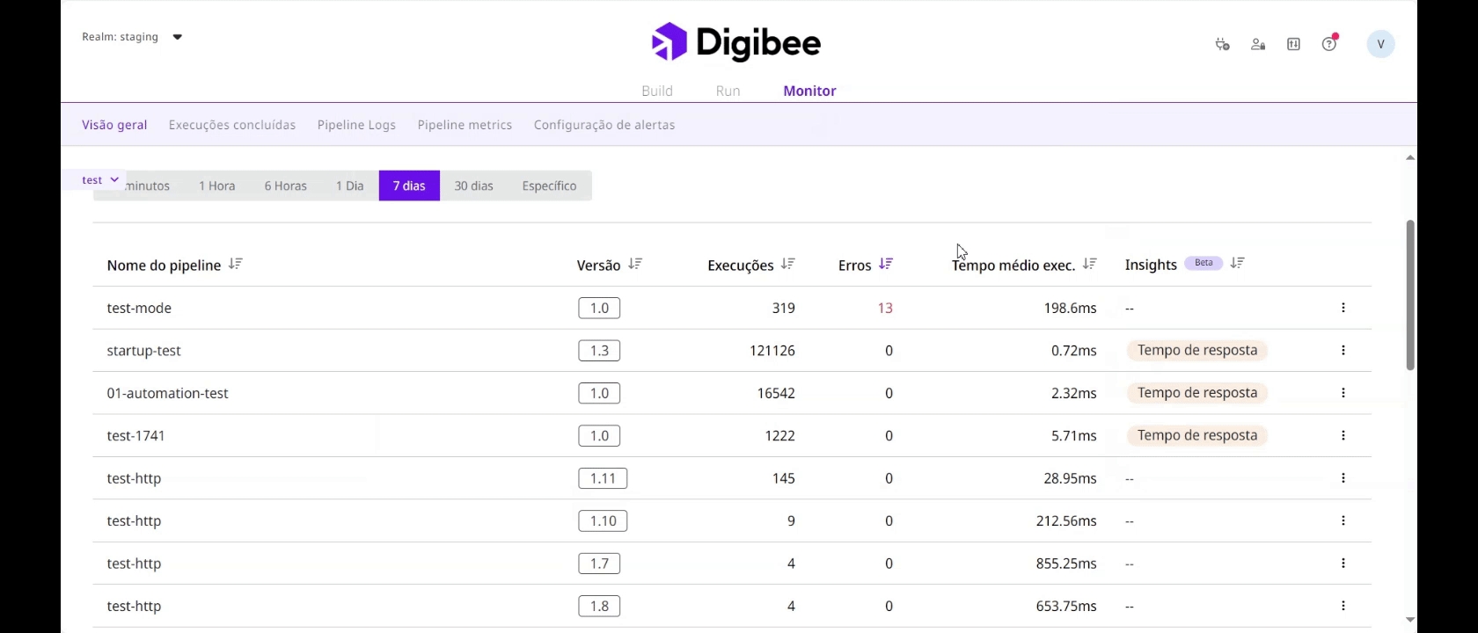1478x633 pixels.
Task: Open the 01-automation-test pipeline name
Action: click(167, 393)
